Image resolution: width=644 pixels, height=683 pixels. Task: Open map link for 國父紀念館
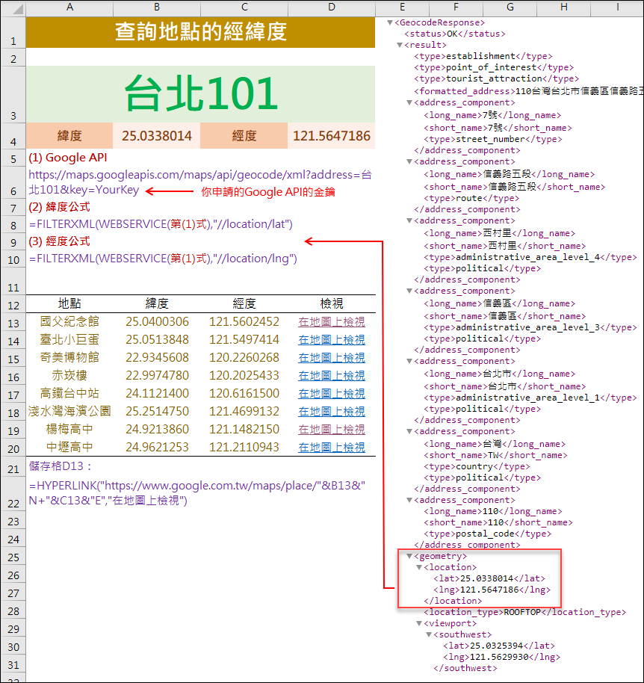tap(332, 322)
